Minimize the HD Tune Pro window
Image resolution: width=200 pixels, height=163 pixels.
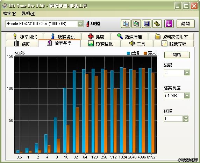178,6
